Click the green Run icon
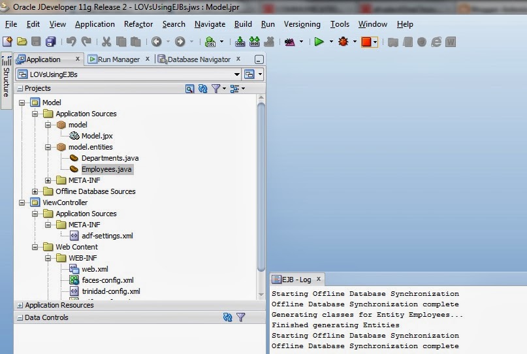This screenshot has height=354, width=527. click(x=319, y=42)
